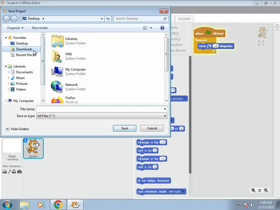Collapse the Favorites tree group
280x210 pixels.
6,38
